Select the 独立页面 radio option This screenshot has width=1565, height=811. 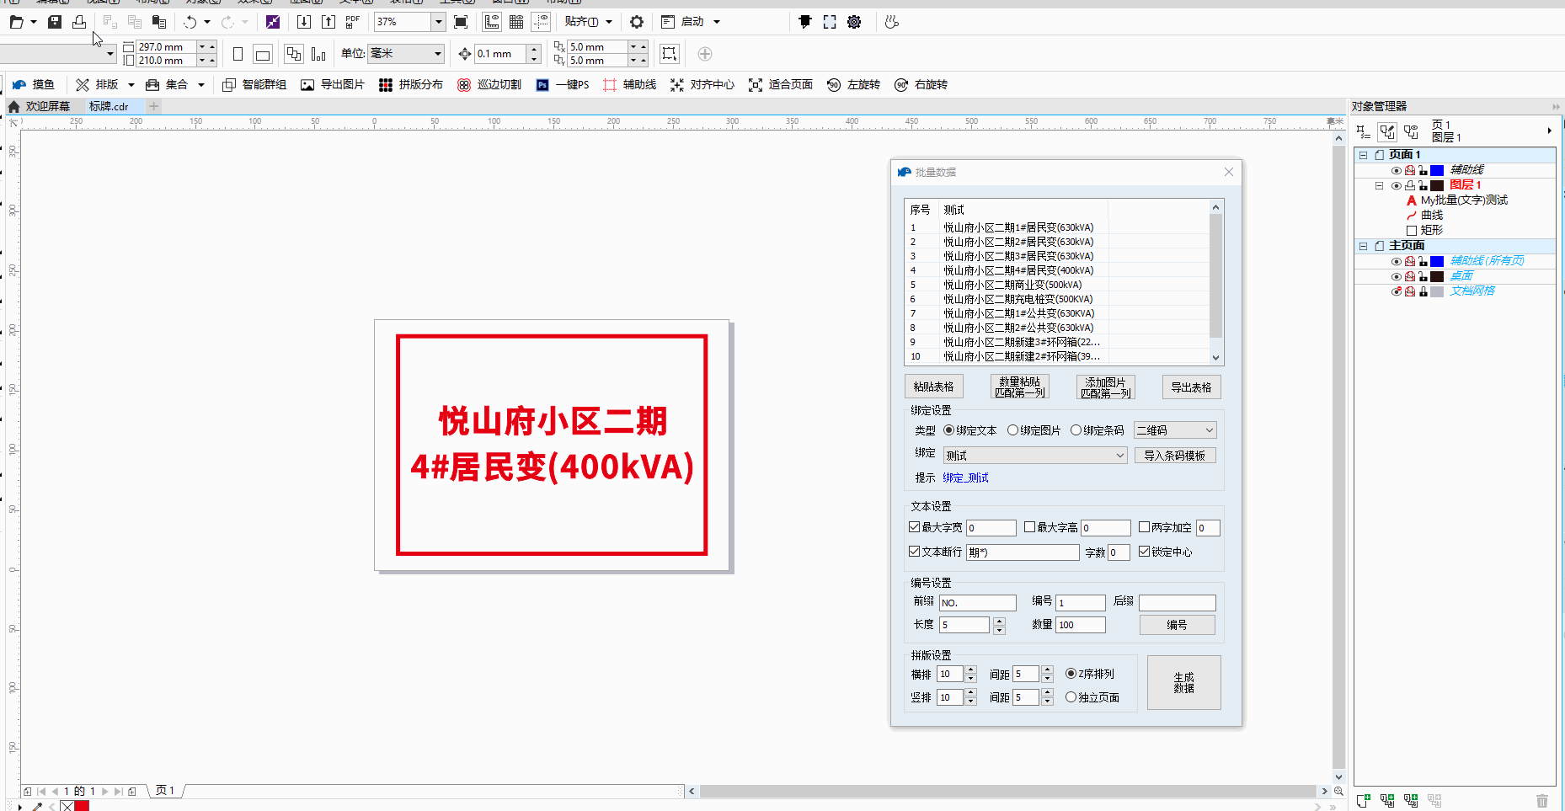[1071, 697]
